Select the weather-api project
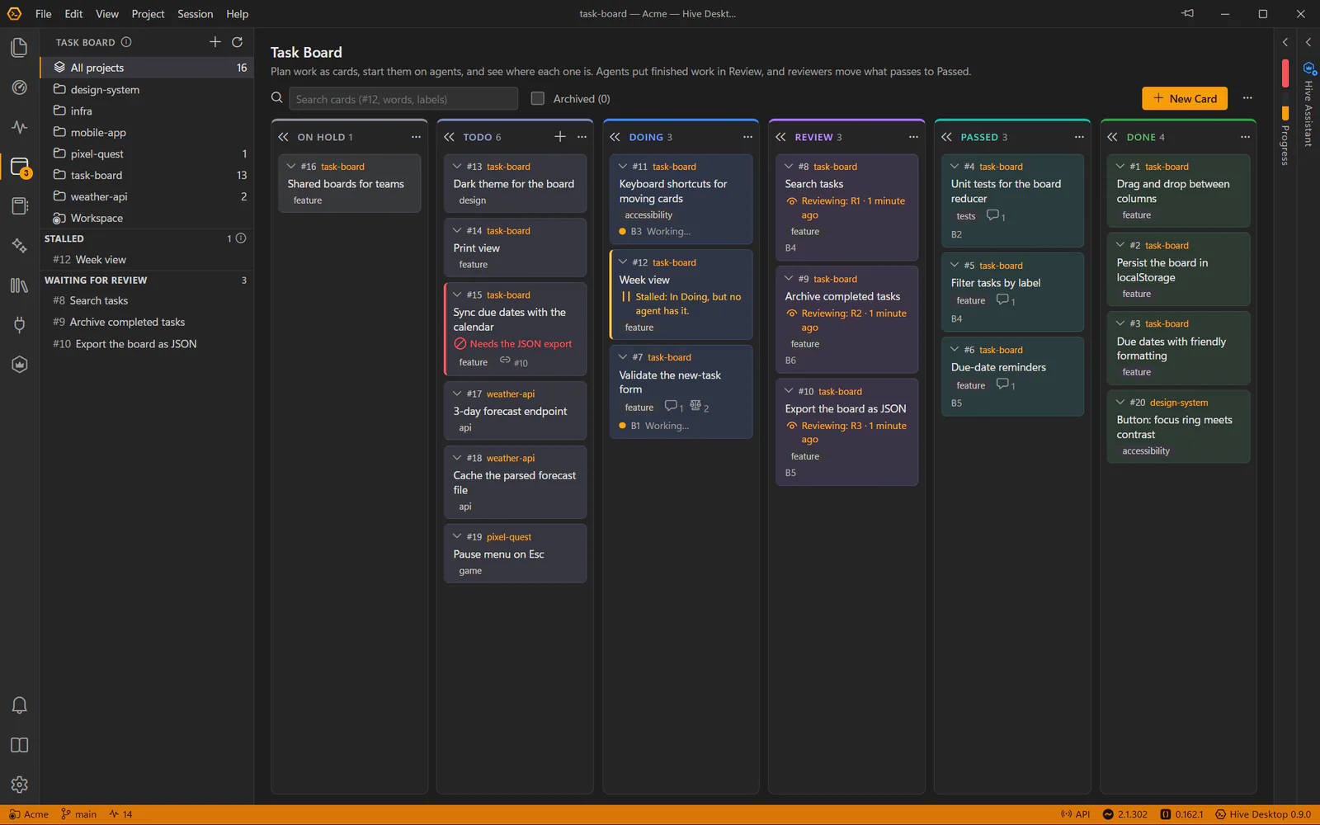This screenshot has width=1320, height=825. (147, 196)
